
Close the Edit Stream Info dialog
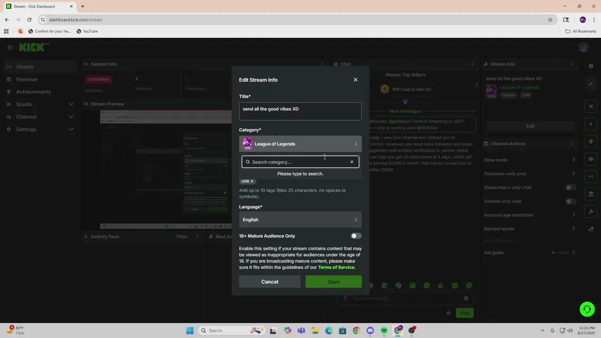click(x=355, y=80)
